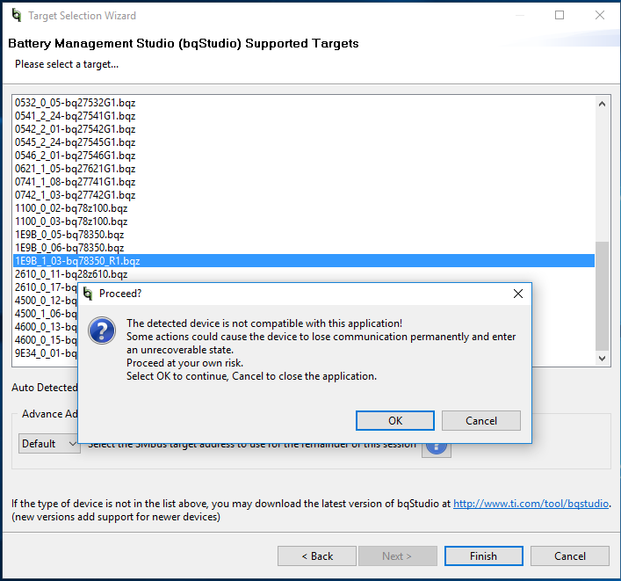
Task: Maximize the Target Selection Wizard window
Action: pos(560,15)
